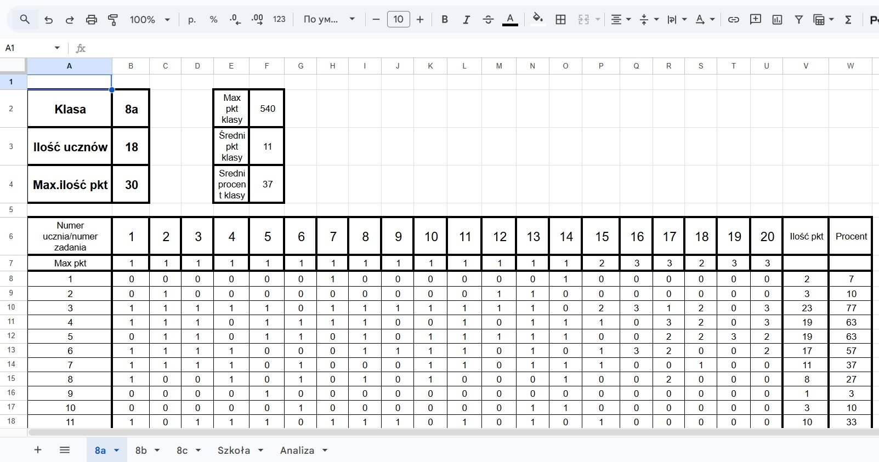The width and height of the screenshot is (879, 462).
Task: Toggle bold formatting
Action: click(445, 20)
